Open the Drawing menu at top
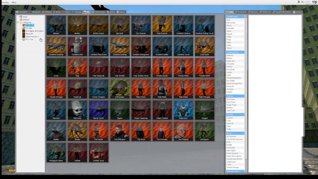The height and width of the screenshot is (179, 318). coord(5,2)
